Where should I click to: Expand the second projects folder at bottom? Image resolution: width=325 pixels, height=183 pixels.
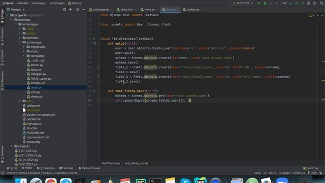(11, 146)
